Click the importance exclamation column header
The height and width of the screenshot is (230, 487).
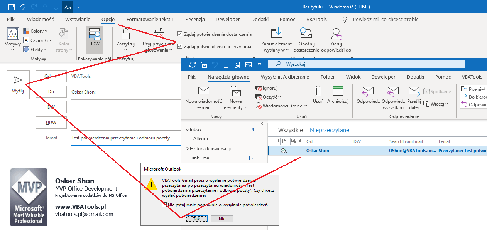point(279,141)
